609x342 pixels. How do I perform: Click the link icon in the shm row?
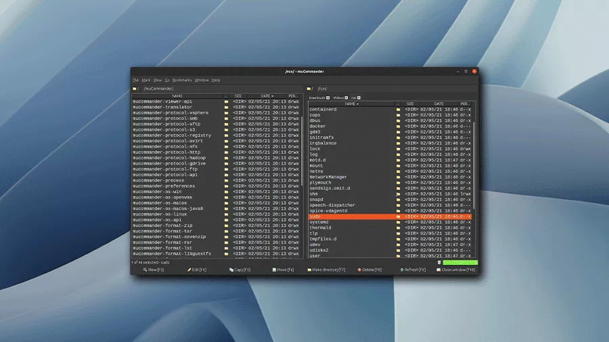[398, 194]
